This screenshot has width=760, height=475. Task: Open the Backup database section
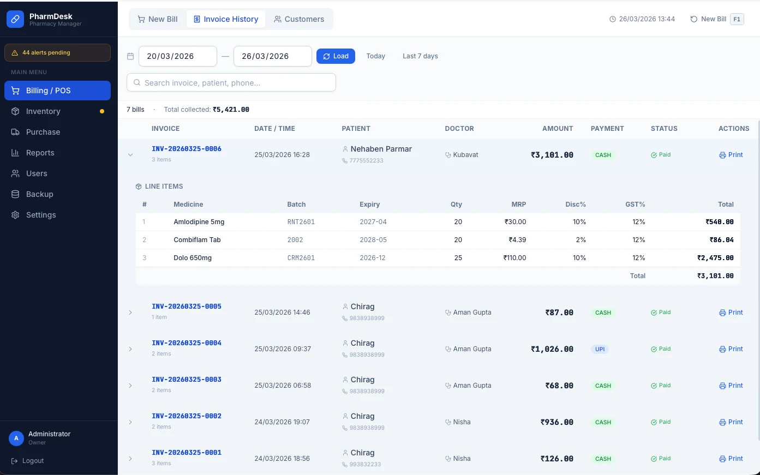15,194
